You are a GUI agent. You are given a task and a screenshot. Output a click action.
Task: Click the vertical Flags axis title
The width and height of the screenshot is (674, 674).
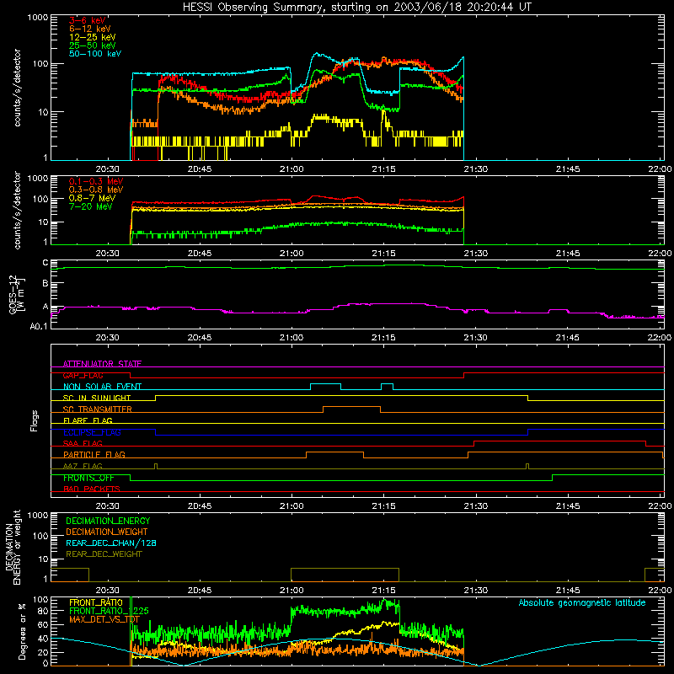point(35,420)
